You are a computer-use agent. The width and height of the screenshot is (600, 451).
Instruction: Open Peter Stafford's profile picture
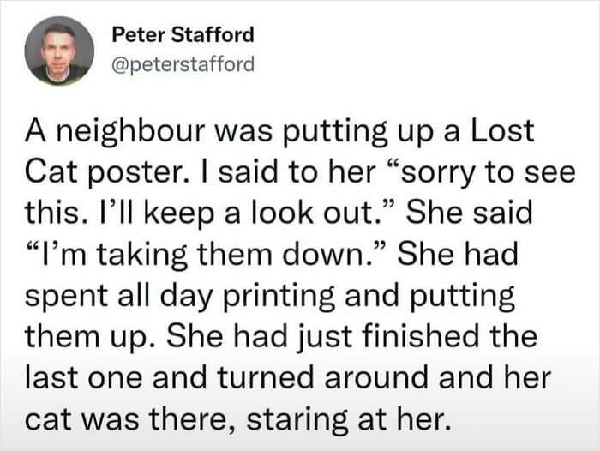(x=59, y=51)
